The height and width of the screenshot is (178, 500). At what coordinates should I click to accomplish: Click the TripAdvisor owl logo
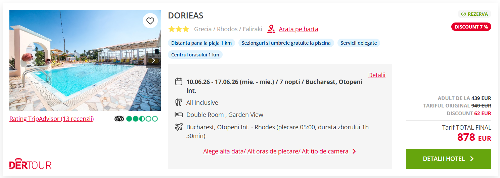(x=119, y=119)
